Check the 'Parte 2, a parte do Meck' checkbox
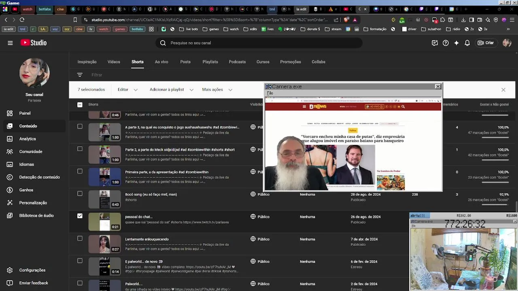The image size is (518, 291). [x=80, y=149]
